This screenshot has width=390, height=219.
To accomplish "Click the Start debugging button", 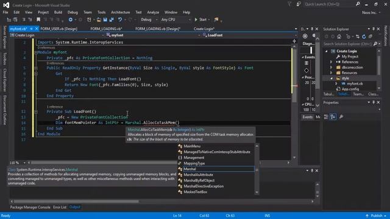I will coord(201,19).
